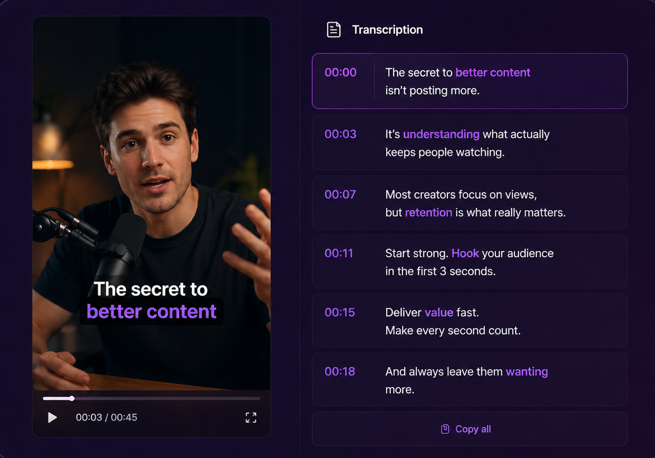Click the highlighted word "retention"
The width and height of the screenshot is (655, 458).
[x=428, y=212]
